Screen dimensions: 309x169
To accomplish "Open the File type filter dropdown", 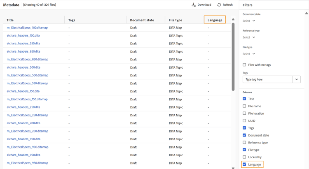I will click(249, 54).
